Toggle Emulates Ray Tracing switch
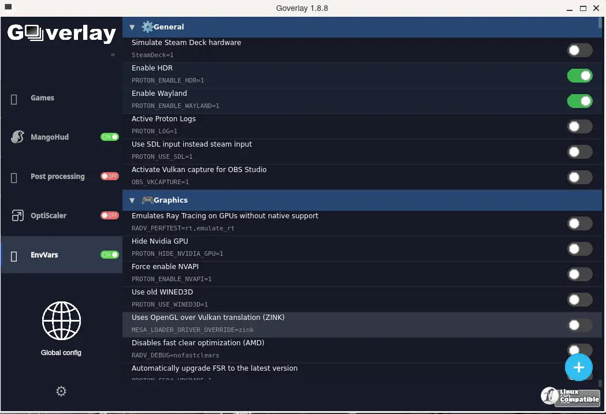606x414 pixels. tap(580, 223)
